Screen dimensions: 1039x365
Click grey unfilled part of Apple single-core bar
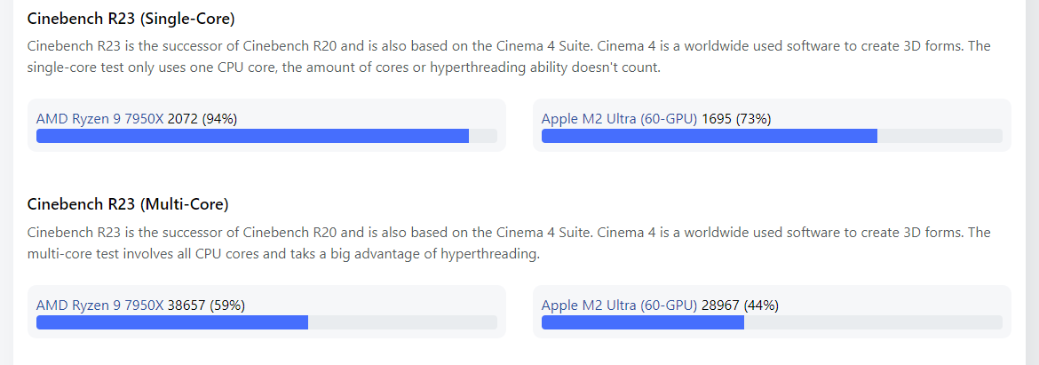[x=940, y=136]
